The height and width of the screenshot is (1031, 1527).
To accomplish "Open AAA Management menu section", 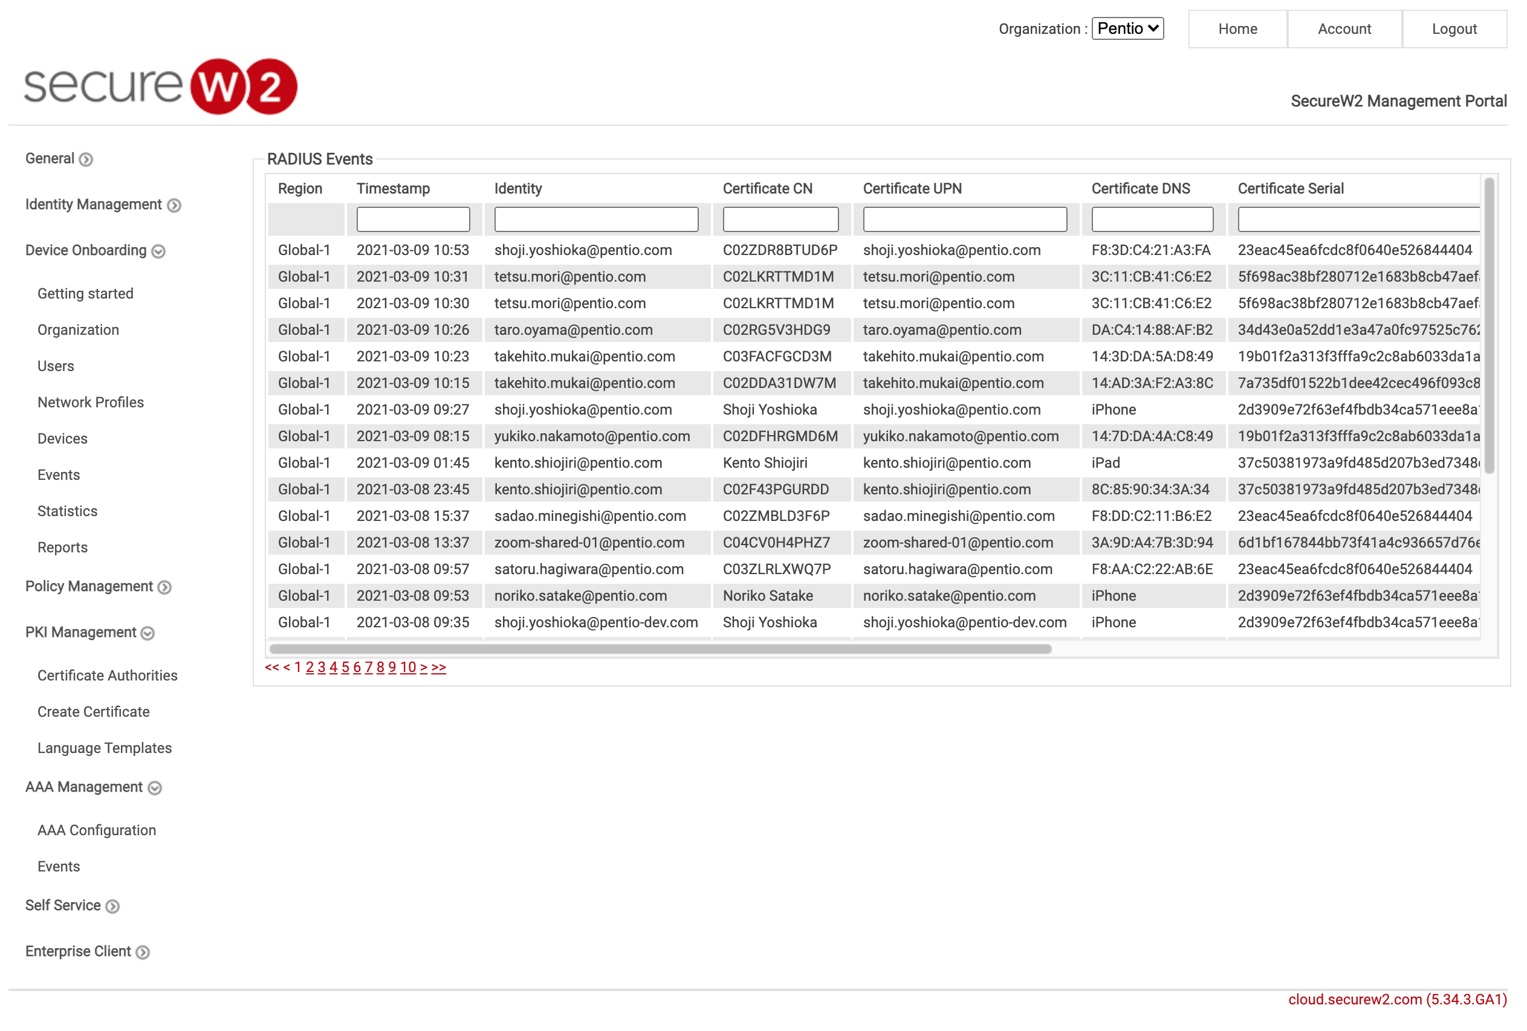I will pyautogui.click(x=84, y=787).
